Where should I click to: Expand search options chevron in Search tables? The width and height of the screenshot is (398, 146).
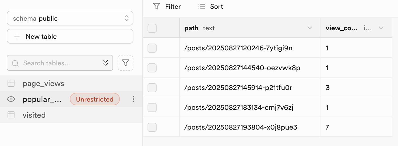(x=106, y=63)
